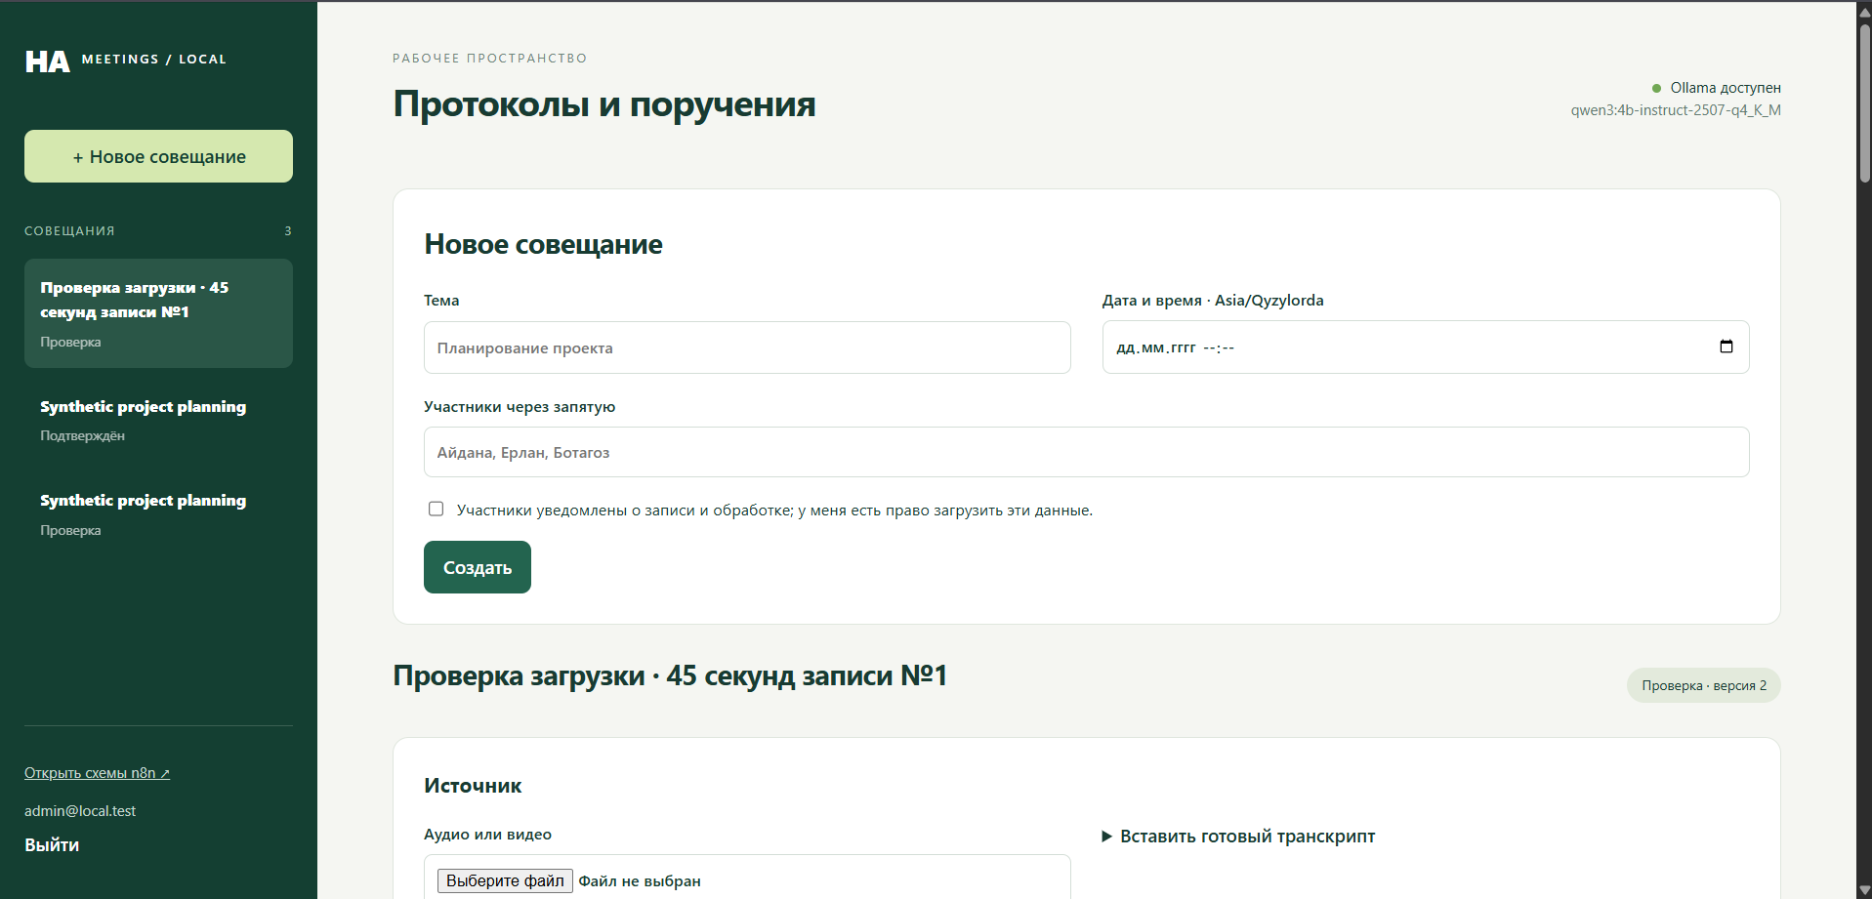Click the 'Выберите файл' file button
This screenshot has height=899, width=1872.
[505, 880]
